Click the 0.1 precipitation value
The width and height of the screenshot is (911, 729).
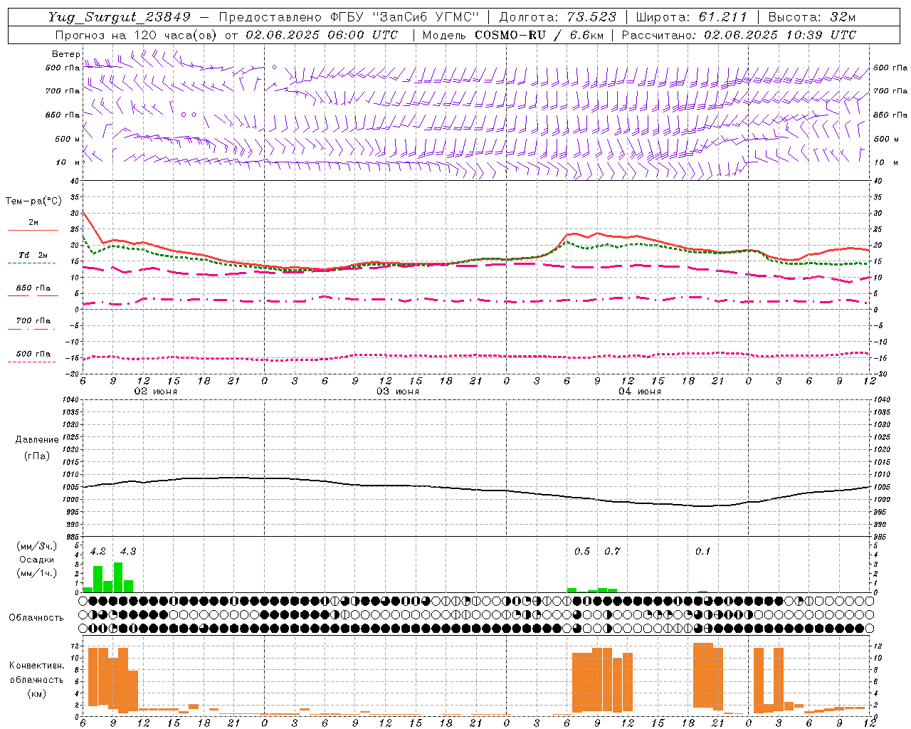pos(702,551)
